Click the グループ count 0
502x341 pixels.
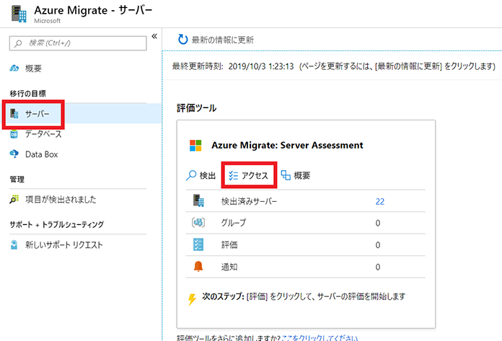coord(378,223)
